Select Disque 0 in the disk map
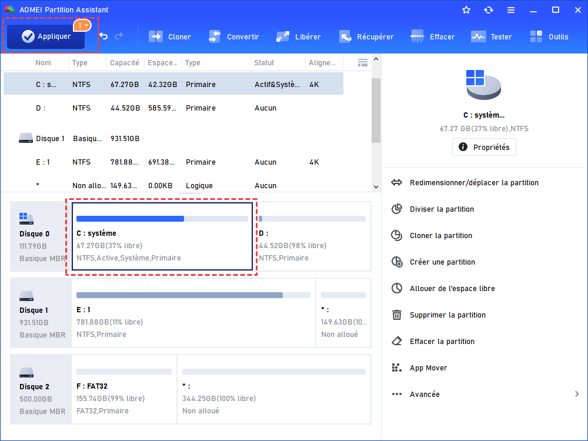This screenshot has height=441, width=588. tap(41, 236)
